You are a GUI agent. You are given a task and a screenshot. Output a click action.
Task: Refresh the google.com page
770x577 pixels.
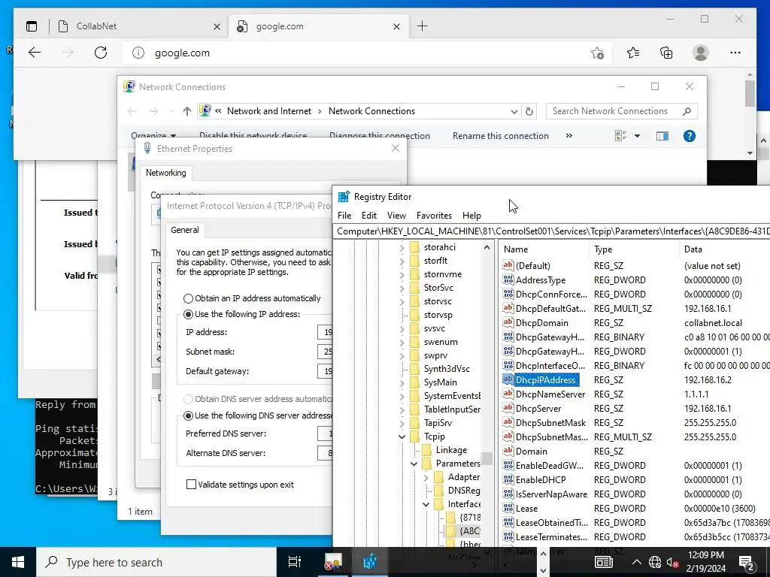click(101, 53)
